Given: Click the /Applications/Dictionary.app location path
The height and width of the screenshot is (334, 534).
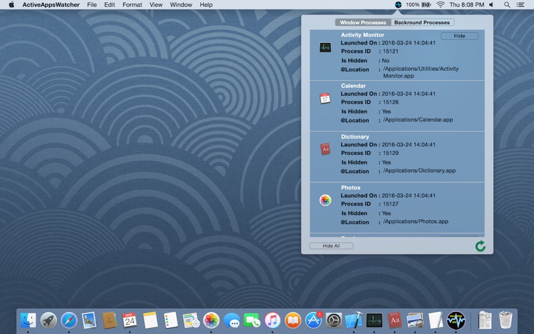Looking at the screenshot, I should pos(419,170).
